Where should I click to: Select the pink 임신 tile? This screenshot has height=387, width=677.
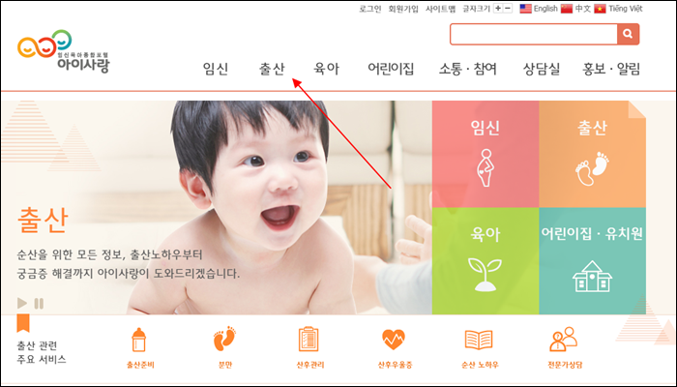pyautogui.click(x=486, y=154)
